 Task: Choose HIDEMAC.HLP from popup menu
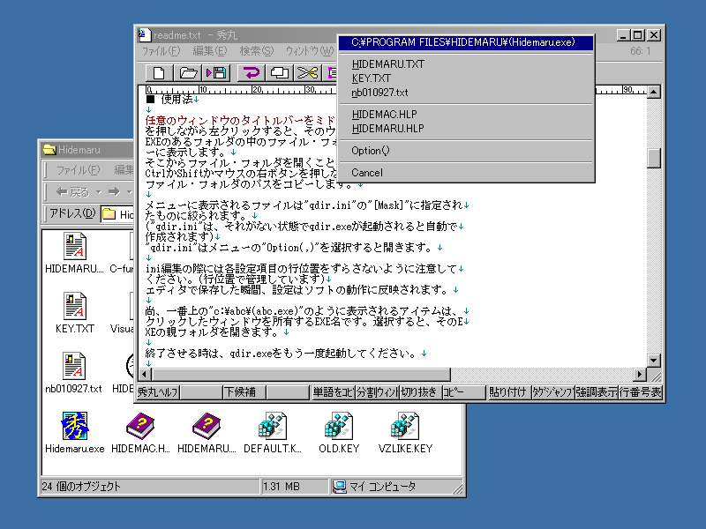coord(466,115)
